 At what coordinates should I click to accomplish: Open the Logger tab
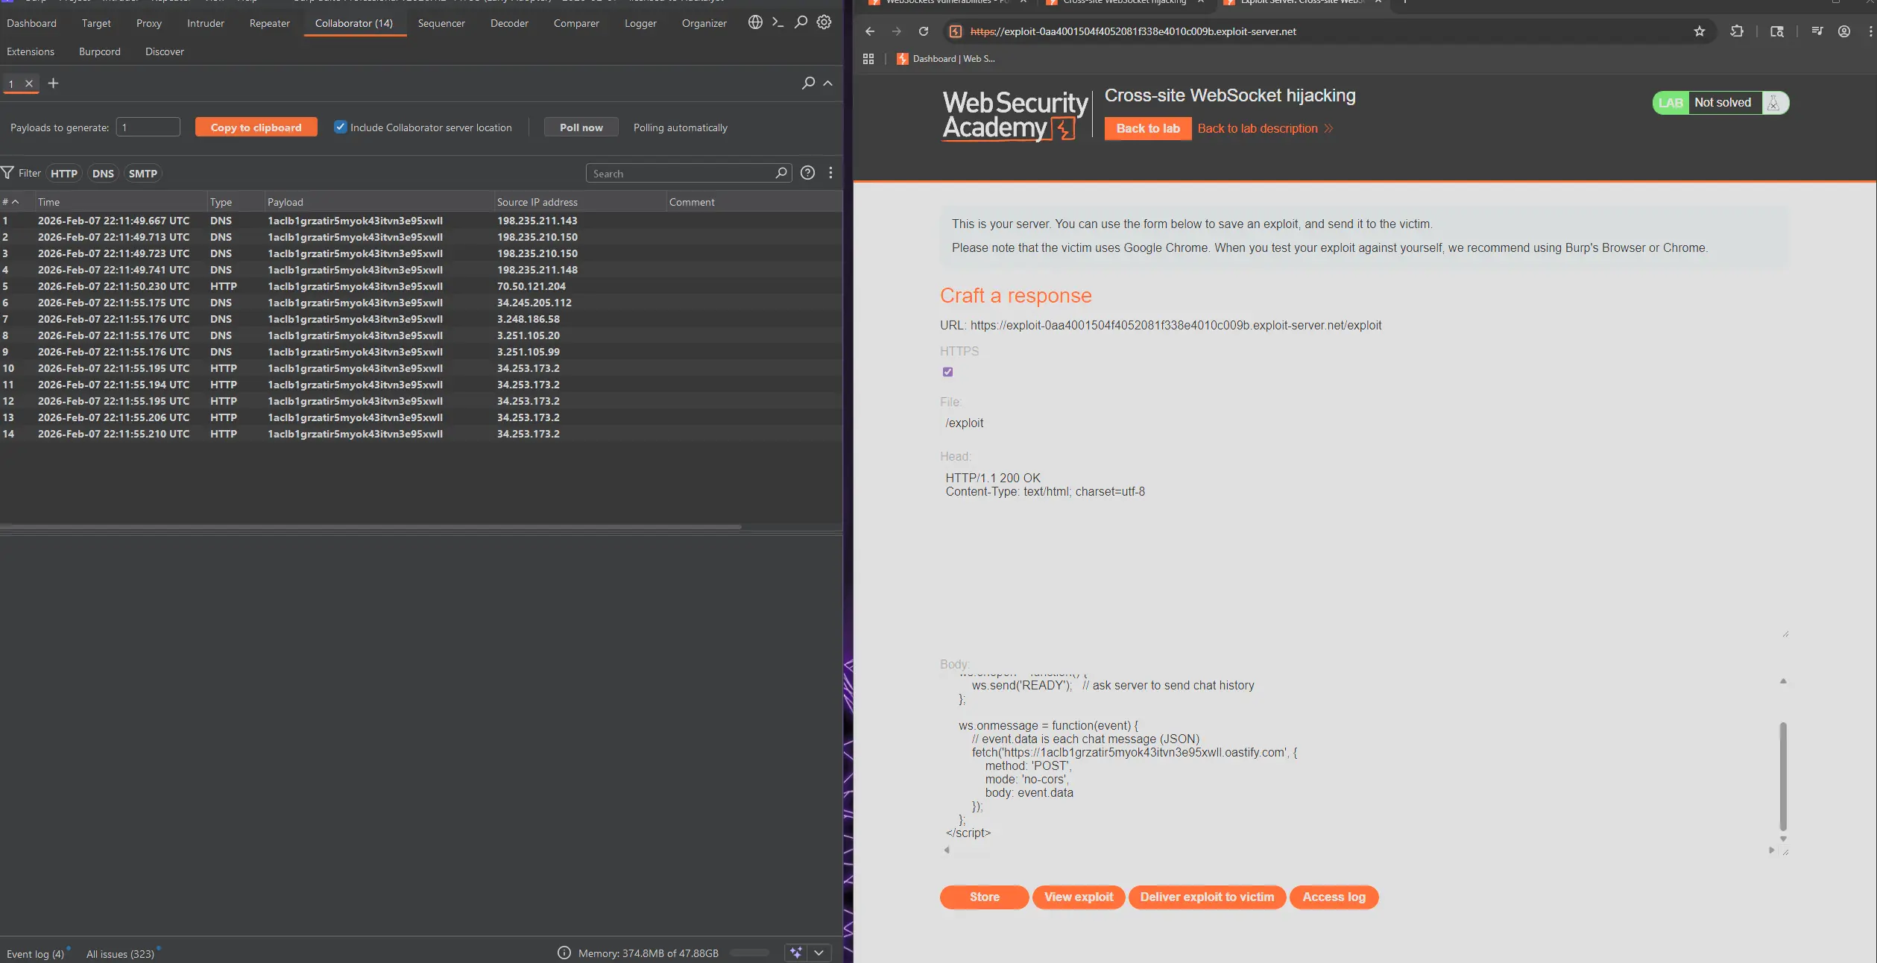[640, 23]
